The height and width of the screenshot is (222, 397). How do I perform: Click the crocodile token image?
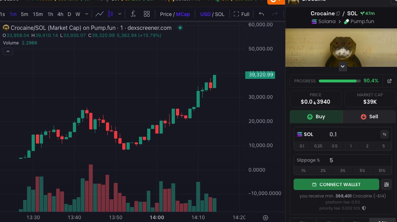pos(341,48)
